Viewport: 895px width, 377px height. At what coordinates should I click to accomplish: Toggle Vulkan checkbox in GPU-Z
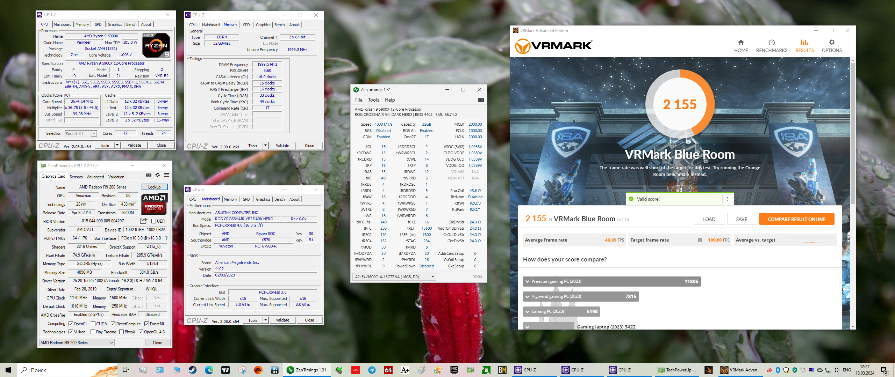71,332
